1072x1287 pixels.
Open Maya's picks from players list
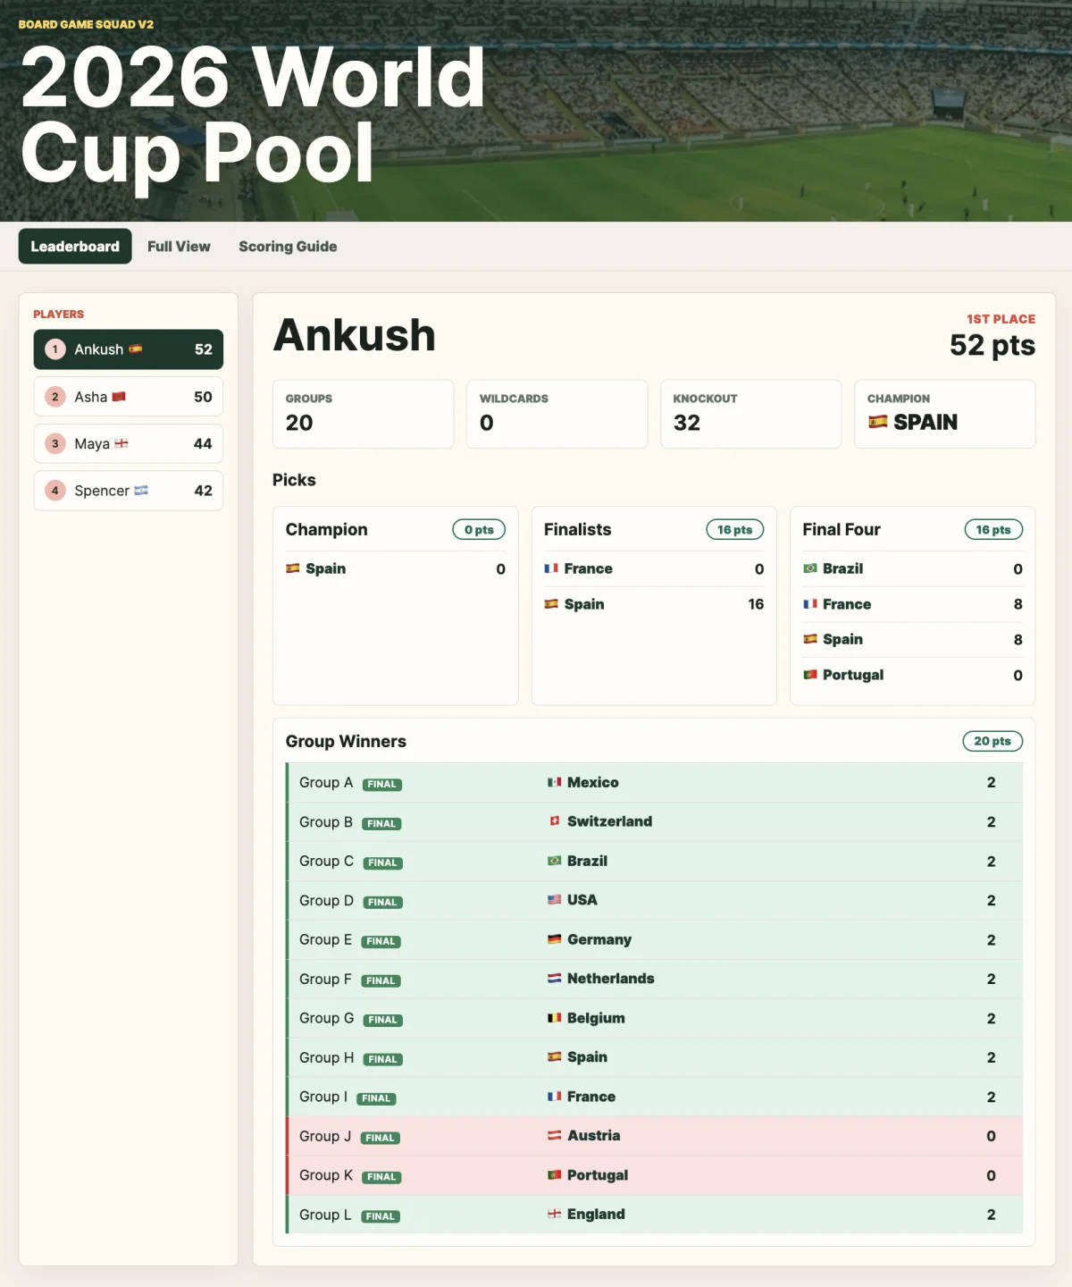click(x=129, y=443)
